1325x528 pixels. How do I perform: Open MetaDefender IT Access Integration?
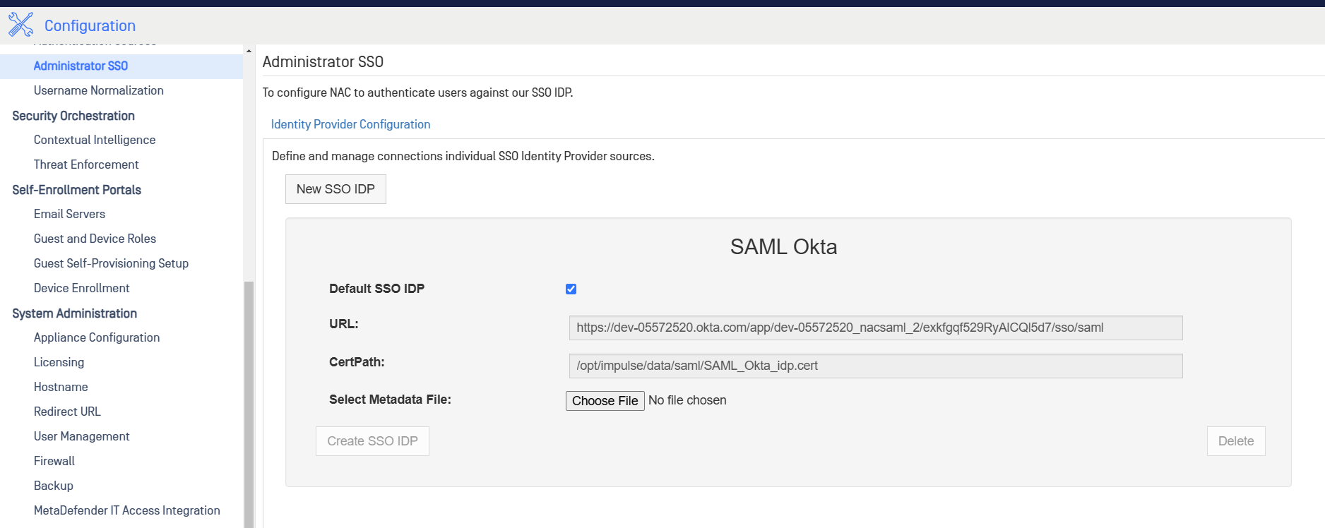click(127, 510)
